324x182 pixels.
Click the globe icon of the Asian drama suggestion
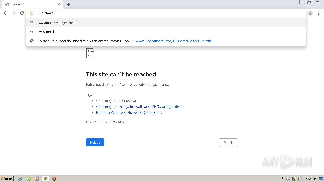32,41
